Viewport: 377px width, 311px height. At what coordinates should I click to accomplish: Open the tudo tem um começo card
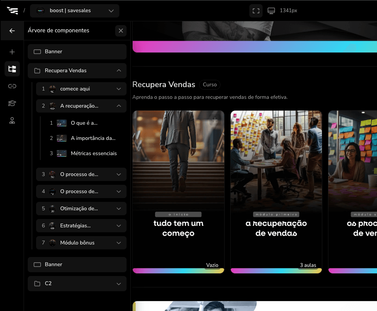pos(178,192)
